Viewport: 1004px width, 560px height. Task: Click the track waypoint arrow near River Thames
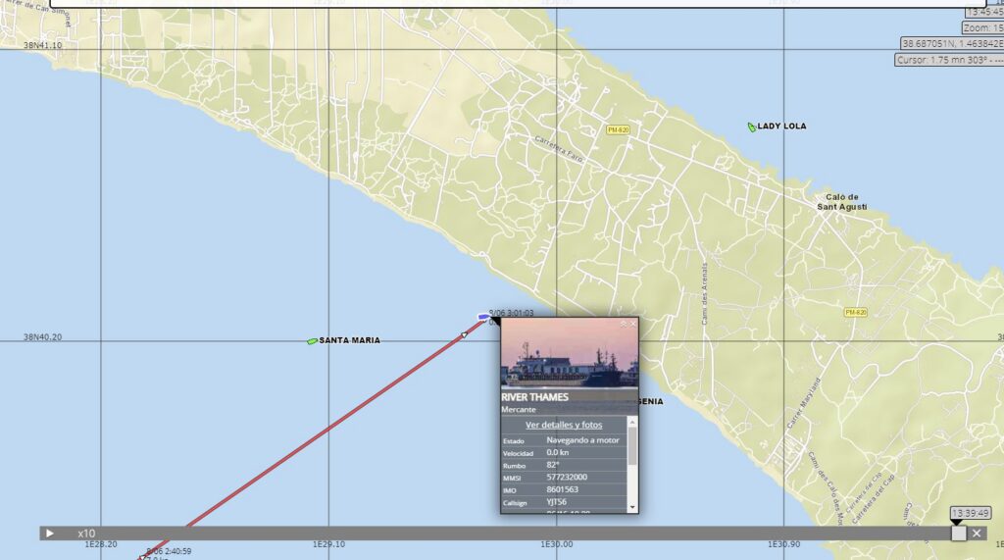coord(464,335)
